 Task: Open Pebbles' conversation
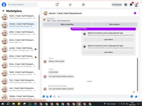19,97
